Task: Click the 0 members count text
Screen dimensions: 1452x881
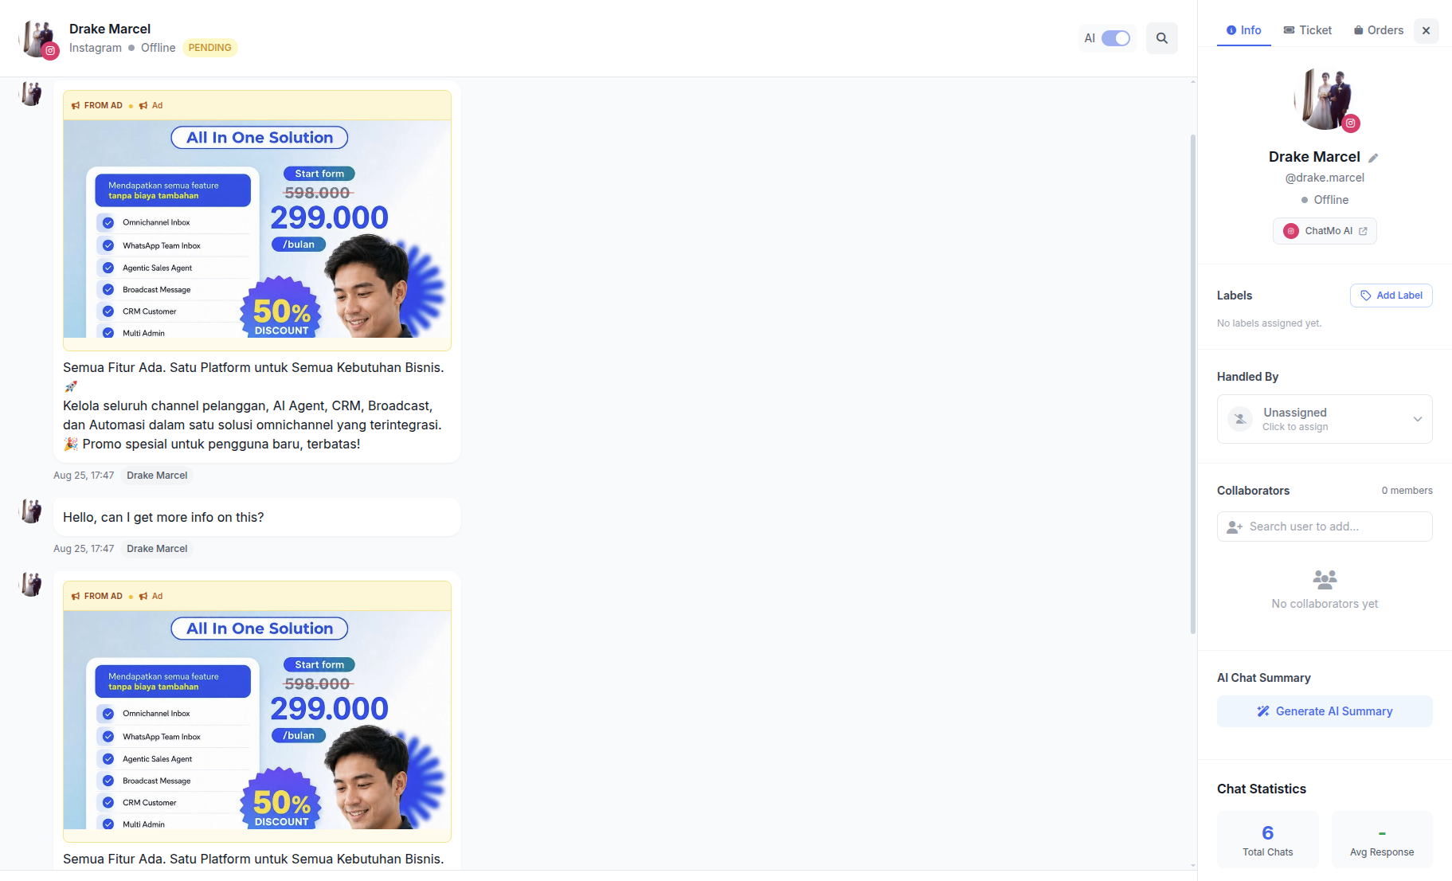Action: [1407, 491]
